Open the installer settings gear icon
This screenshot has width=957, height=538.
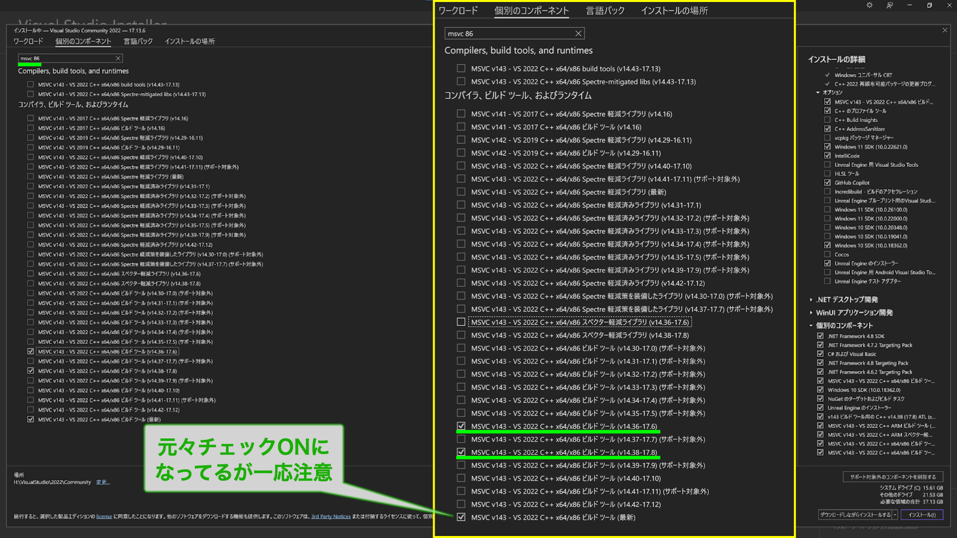pos(869,5)
